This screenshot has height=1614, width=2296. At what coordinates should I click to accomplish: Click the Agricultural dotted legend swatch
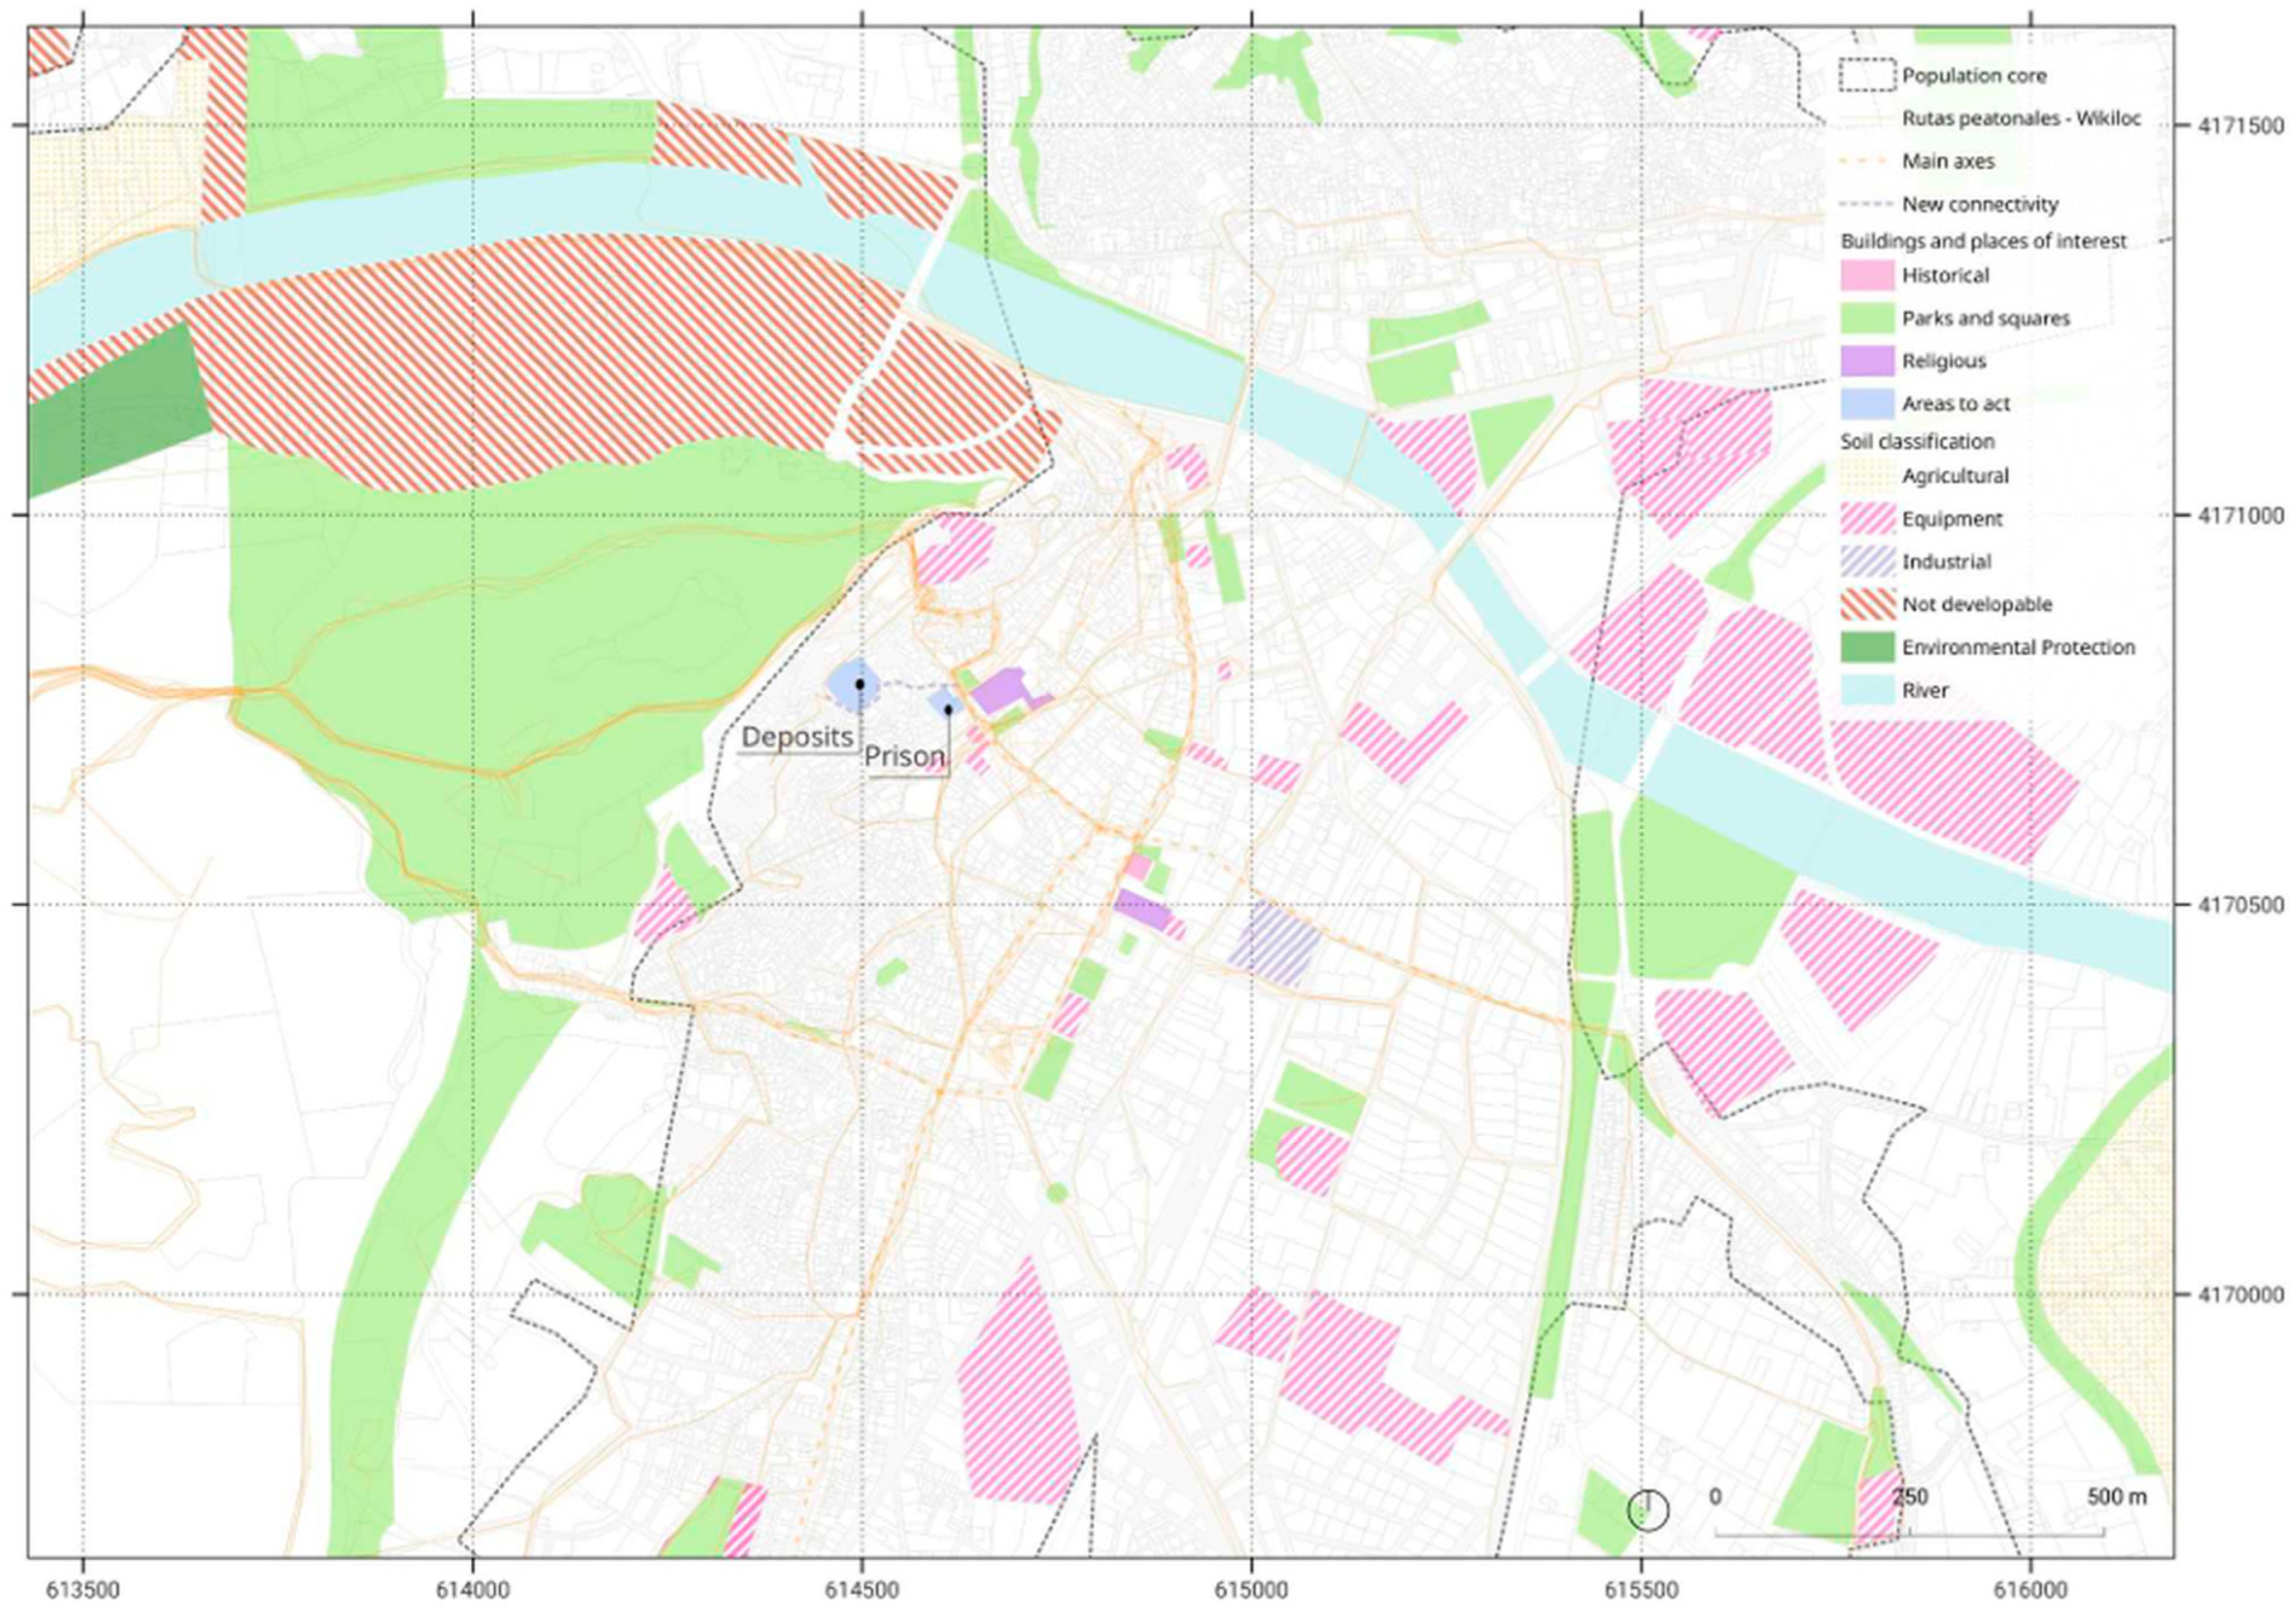1867,476
